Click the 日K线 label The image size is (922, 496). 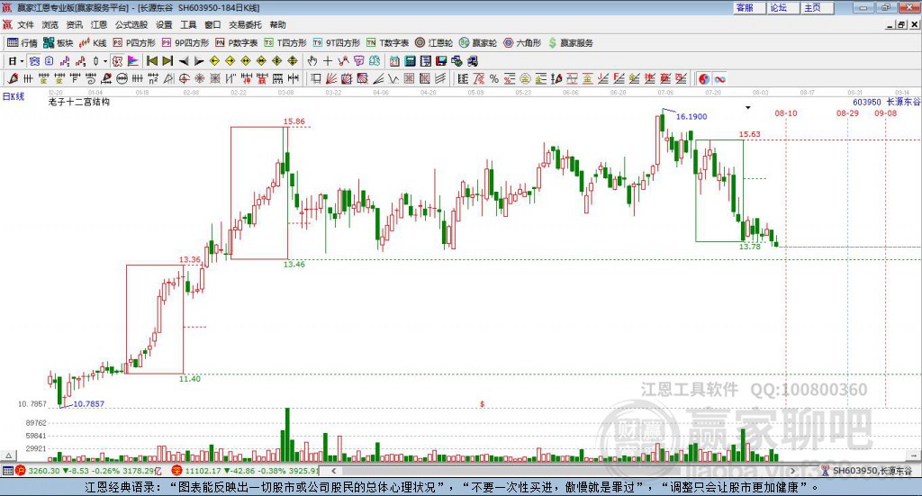14,96
